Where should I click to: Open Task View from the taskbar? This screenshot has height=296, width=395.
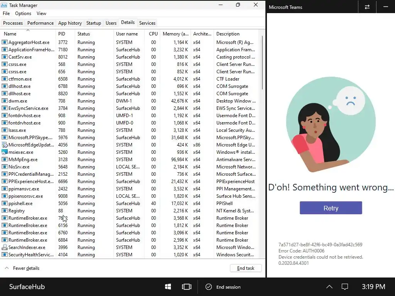186,287
